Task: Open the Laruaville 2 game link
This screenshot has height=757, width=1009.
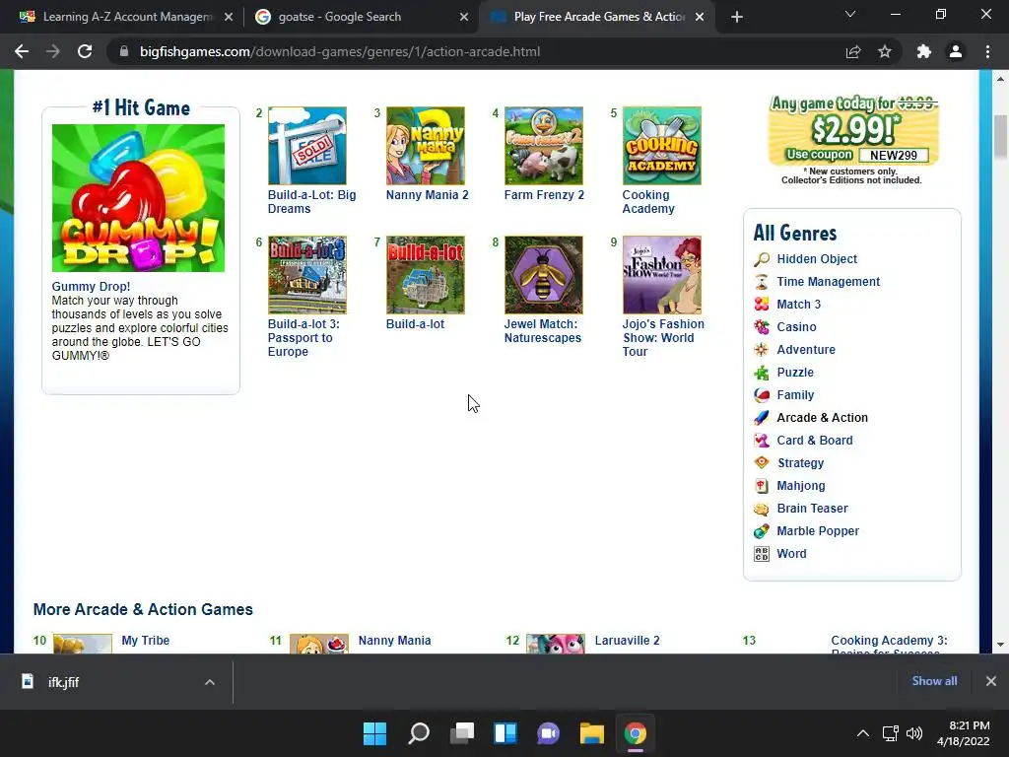Action: pyautogui.click(x=627, y=641)
